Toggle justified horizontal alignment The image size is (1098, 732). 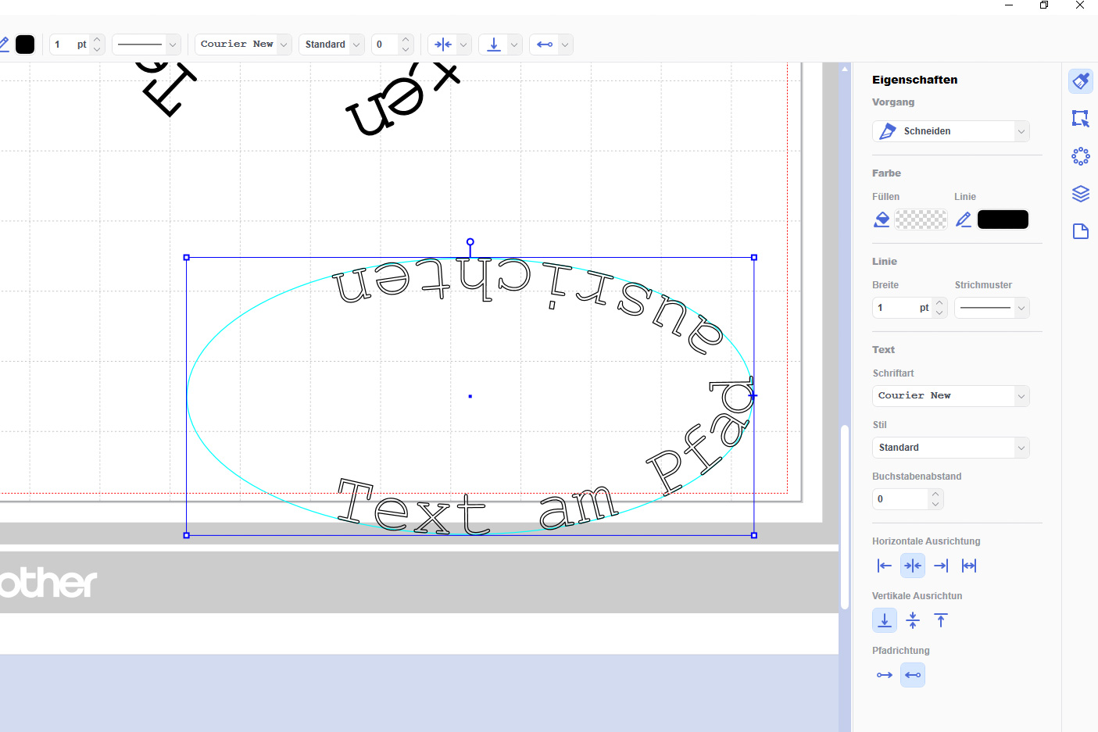969,566
